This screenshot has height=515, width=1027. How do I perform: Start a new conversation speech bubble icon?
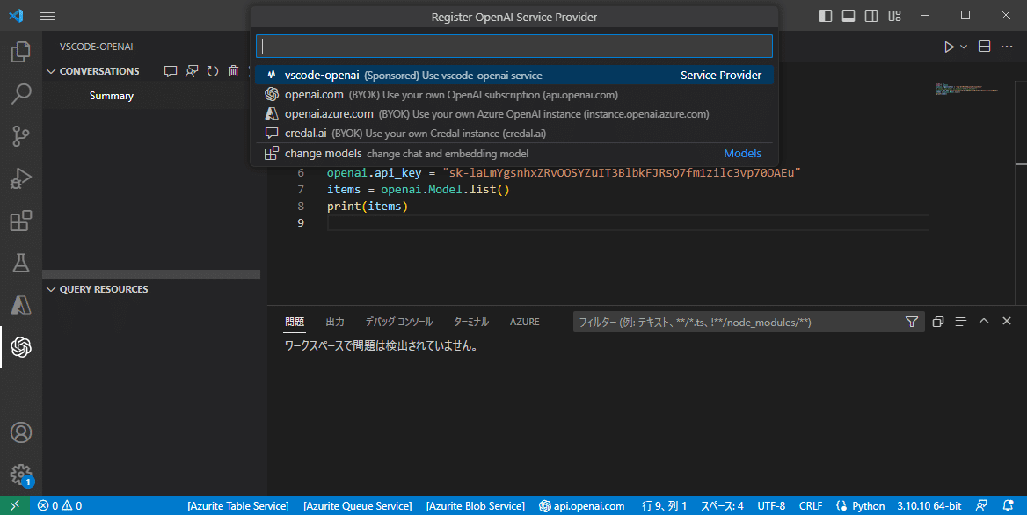coord(171,70)
